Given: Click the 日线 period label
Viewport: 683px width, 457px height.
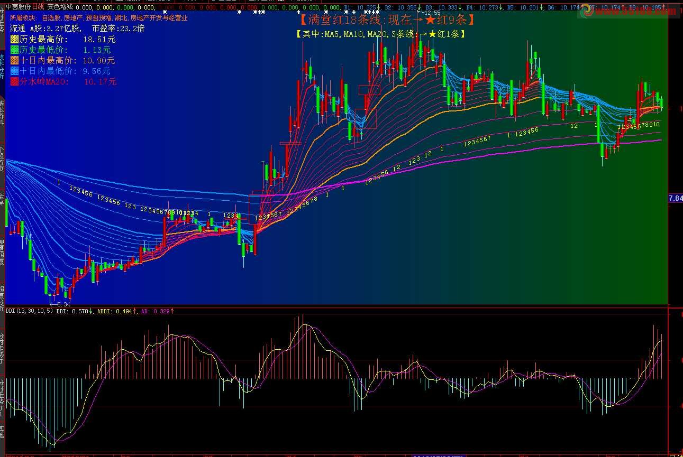Looking at the screenshot, I should coord(38,7).
